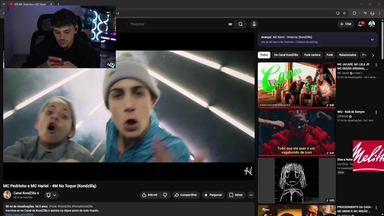384x216 pixels.
Task: Open the browser media control icon
Action: pos(365,13)
